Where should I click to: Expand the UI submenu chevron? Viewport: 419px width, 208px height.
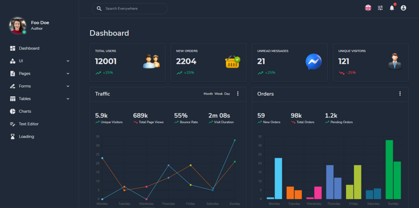coord(68,61)
